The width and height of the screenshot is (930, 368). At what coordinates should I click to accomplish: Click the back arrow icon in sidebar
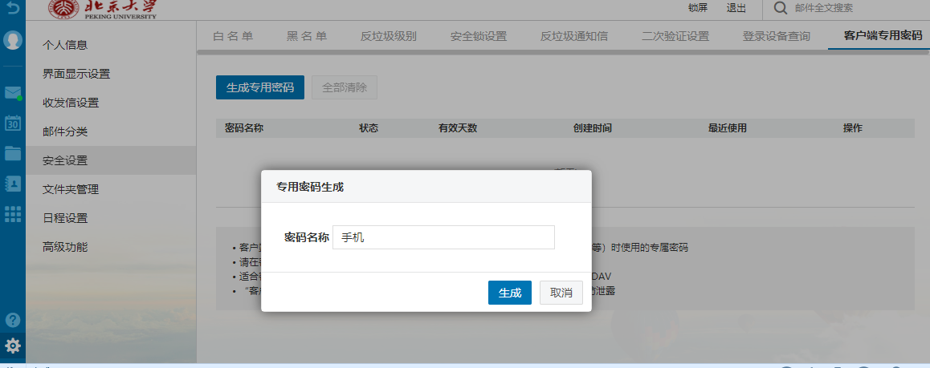point(12,8)
